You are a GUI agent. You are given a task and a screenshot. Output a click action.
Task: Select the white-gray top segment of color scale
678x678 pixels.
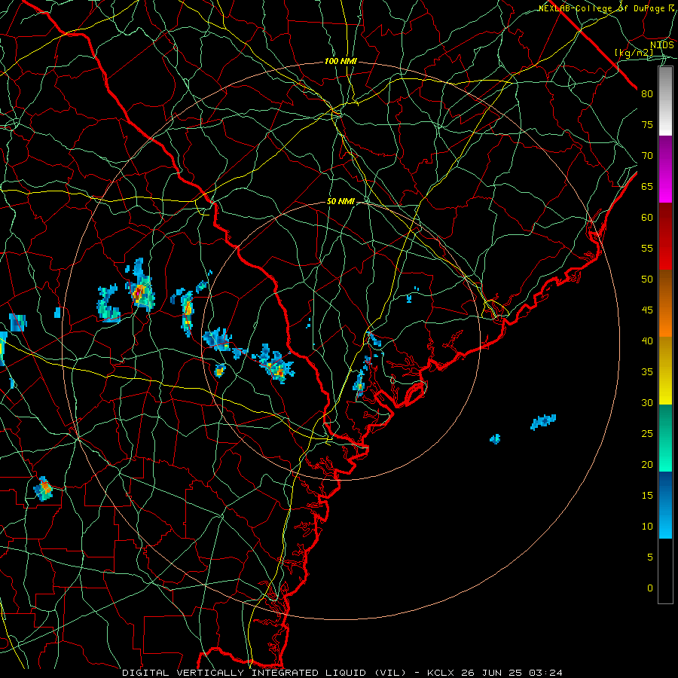pos(665,101)
